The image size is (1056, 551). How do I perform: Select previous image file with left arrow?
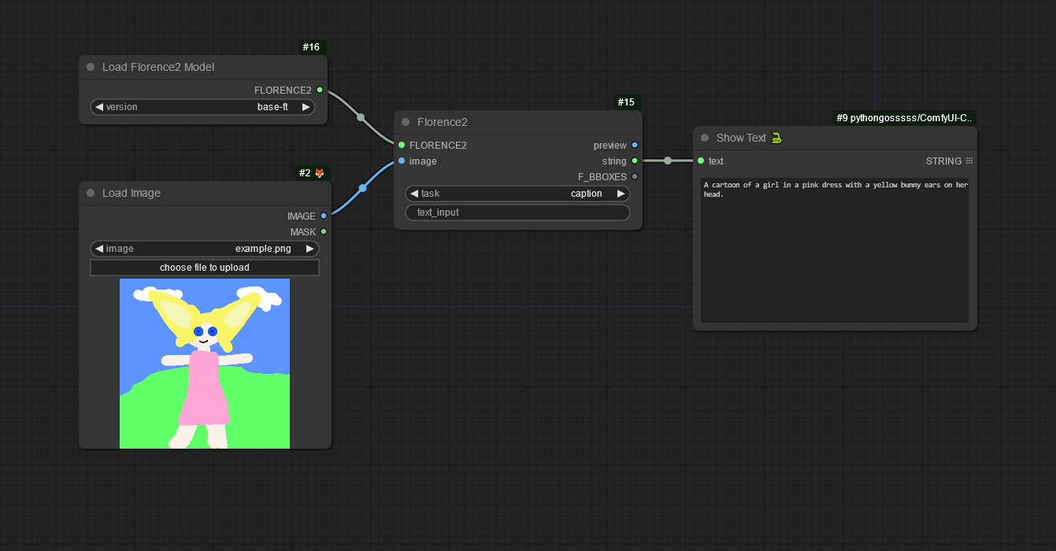click(99, 249)
